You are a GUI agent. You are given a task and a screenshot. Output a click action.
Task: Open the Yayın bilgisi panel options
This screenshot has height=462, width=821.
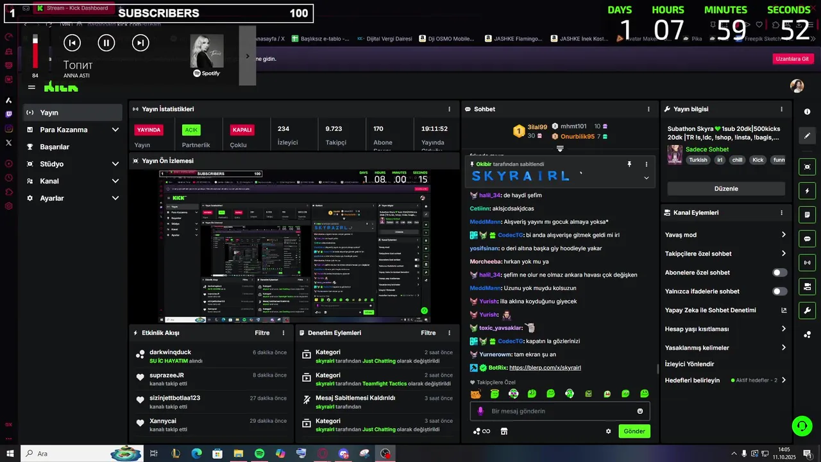(781, 109)
